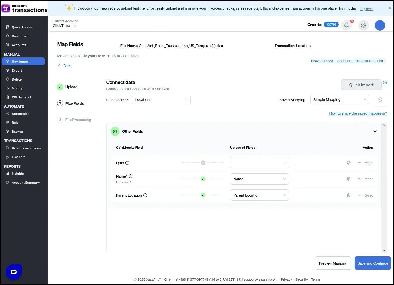Open the Parent Location uploaded field dropdown
394x285 pixels.
coord(260,195)
